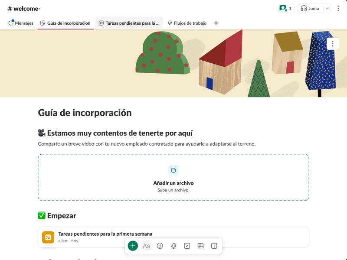Open the green plus insert menu
Screen dimensions: 347x260
pos(133,246)
